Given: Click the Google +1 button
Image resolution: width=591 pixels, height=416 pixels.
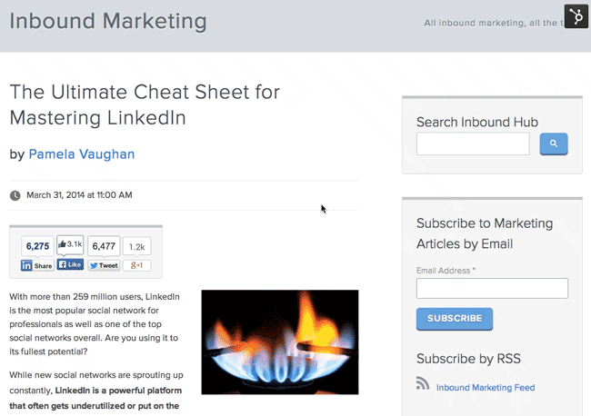Looking at the screenshot, I should (136, 265).
